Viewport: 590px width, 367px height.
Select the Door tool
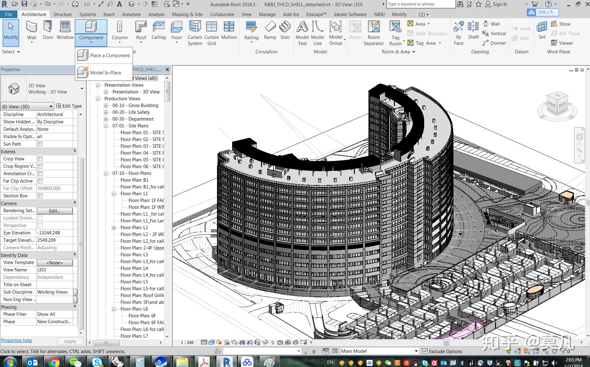click(48, 30)
